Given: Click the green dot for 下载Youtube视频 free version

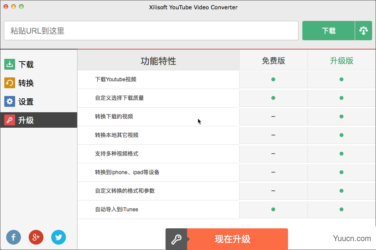Looking at the screenshot, I should coord(273,79).
